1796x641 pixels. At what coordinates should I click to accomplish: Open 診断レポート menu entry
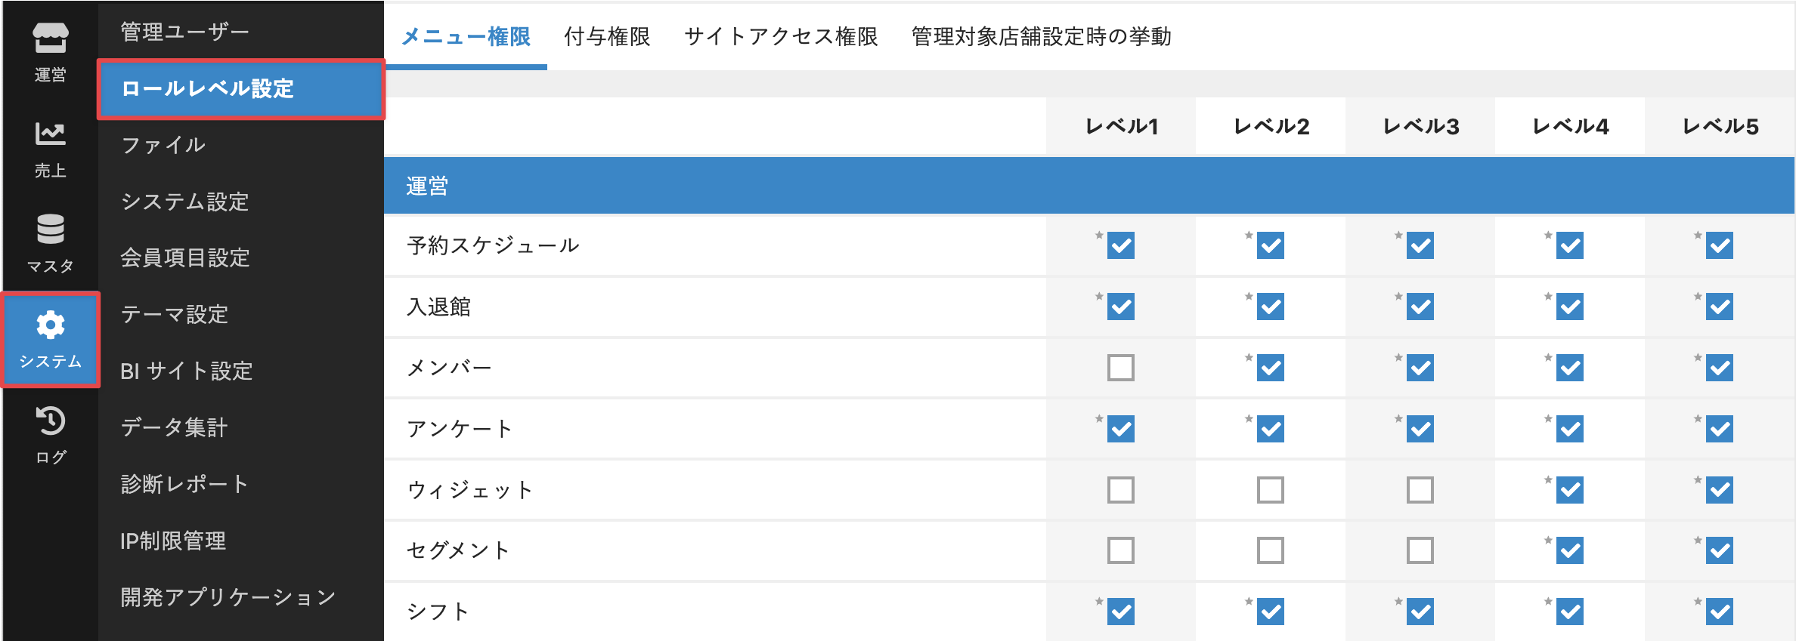pyautogui.click(x=185, y=484)
